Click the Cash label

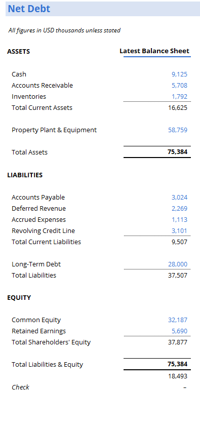point(19,74)
